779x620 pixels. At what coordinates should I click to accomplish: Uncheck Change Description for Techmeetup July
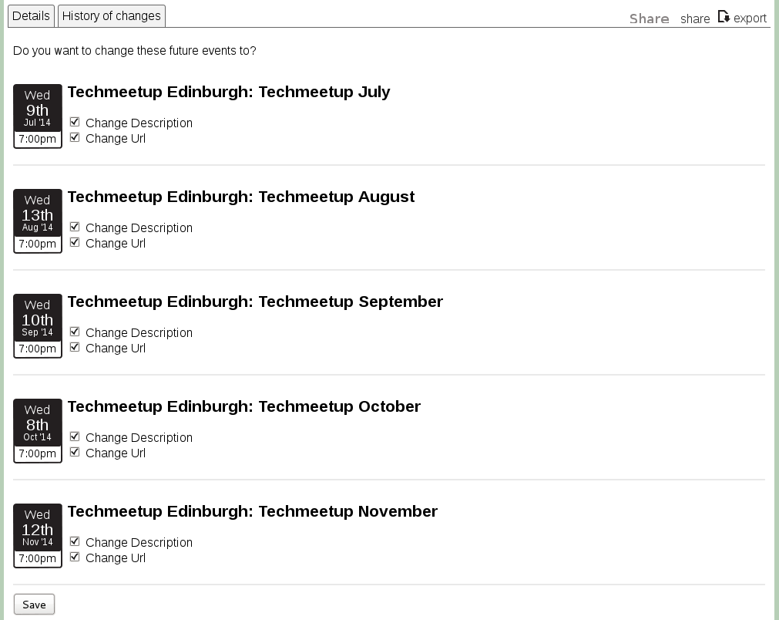[75, 122]
